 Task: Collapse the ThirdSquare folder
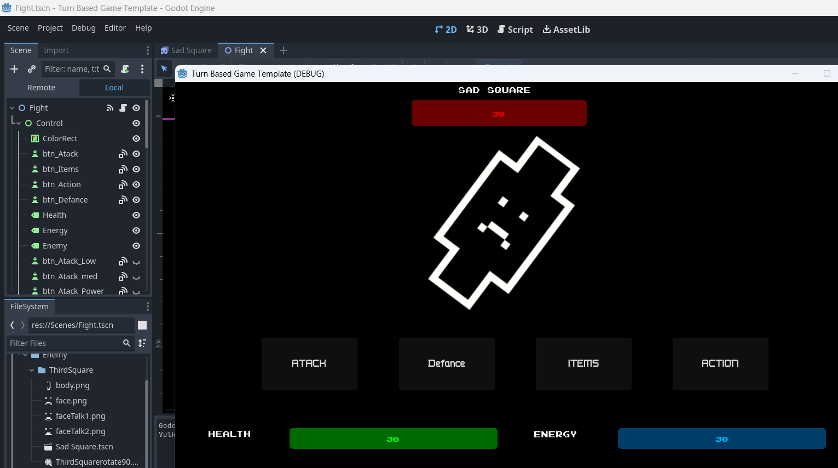point(32,370)
